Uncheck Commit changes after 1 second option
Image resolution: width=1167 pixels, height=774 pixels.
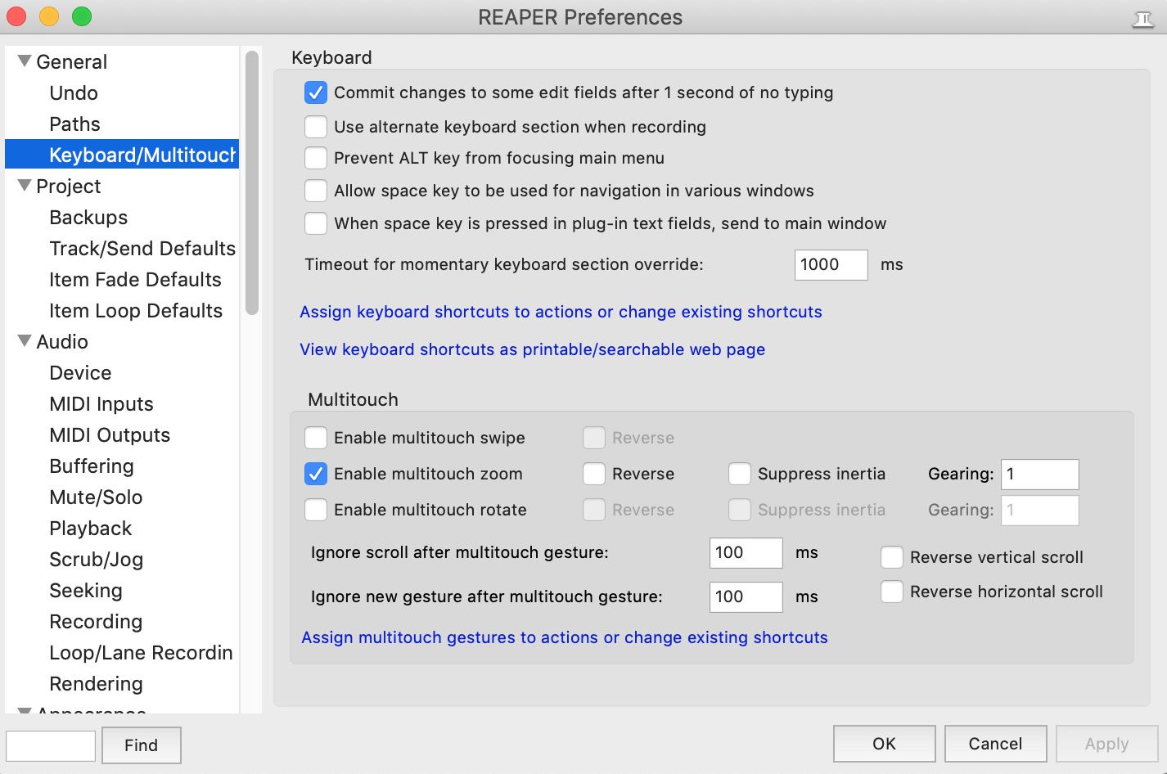tap(316, 92)
